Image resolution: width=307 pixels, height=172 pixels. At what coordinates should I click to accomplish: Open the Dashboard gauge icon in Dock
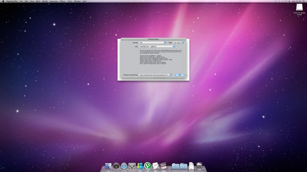point(116,166)
